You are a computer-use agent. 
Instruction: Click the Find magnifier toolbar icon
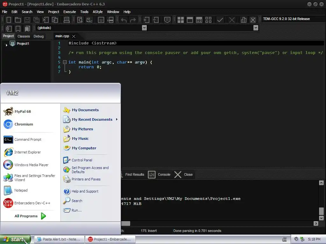tap(80, 20)
